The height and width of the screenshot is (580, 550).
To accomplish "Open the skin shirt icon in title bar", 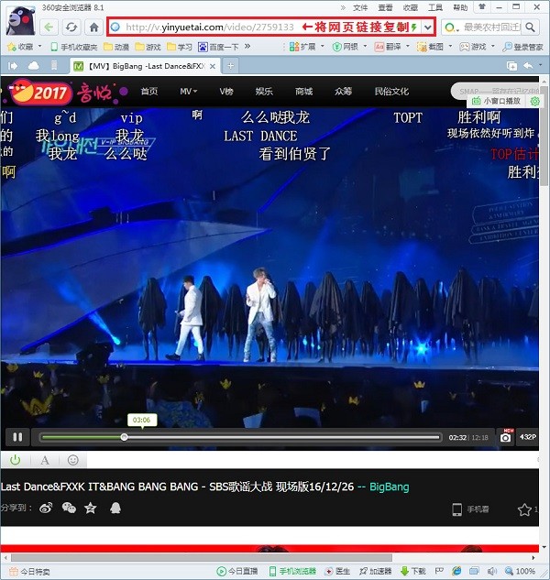I will pos(482,6).
